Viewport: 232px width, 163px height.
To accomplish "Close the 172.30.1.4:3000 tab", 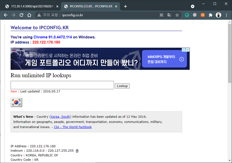I will [57, 7].
